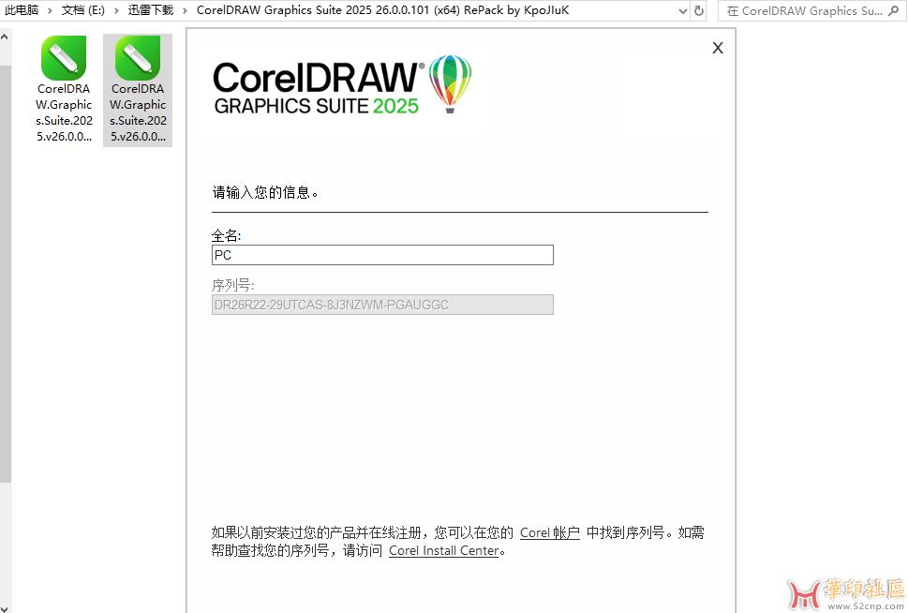Click the 请输入您的信息 heading text

tap(265, 192)
